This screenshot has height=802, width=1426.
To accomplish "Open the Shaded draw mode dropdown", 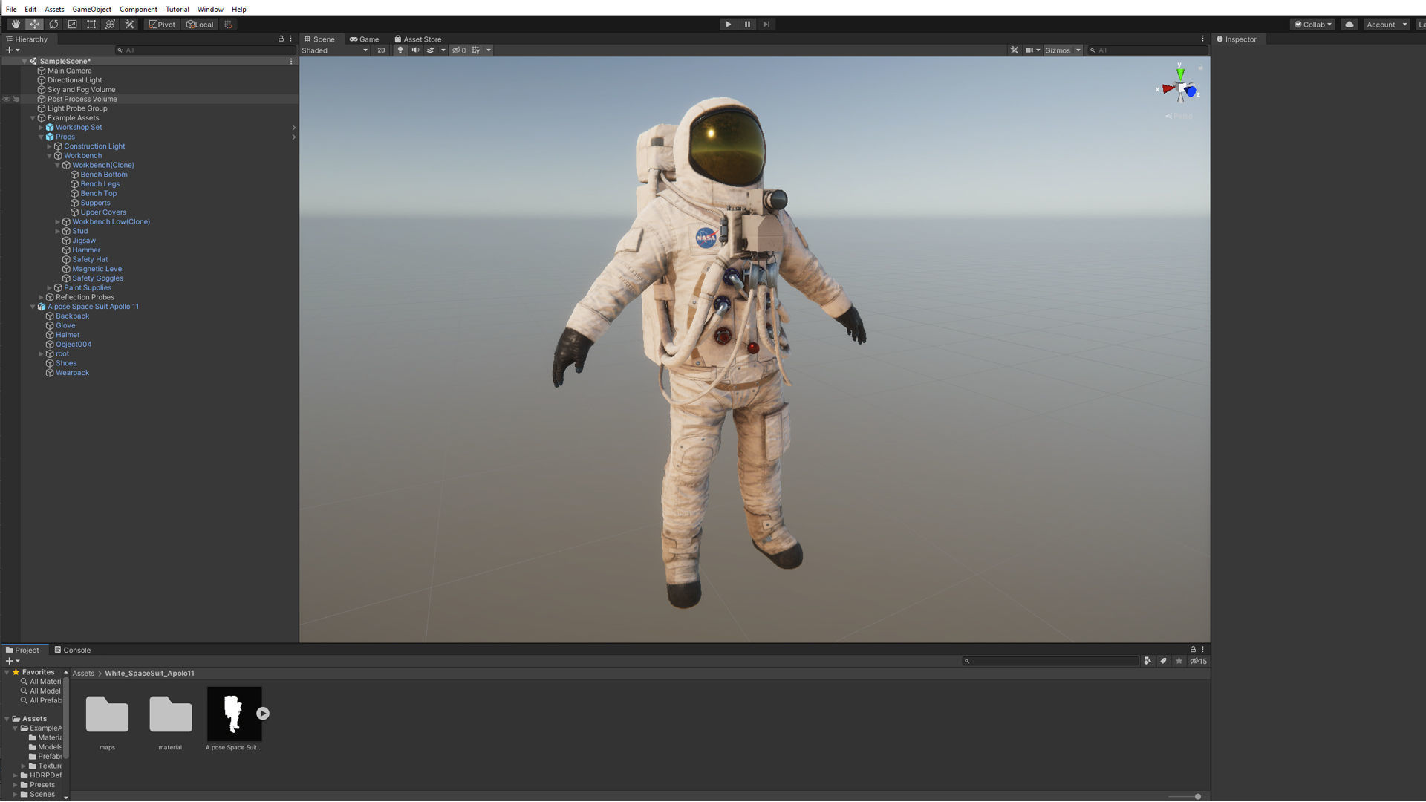I will point(335,50).
